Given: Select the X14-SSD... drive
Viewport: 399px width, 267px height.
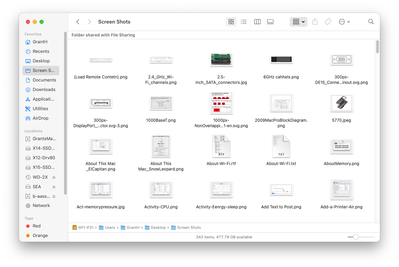Looking at the screenshot, I should (x=41, y=148).
